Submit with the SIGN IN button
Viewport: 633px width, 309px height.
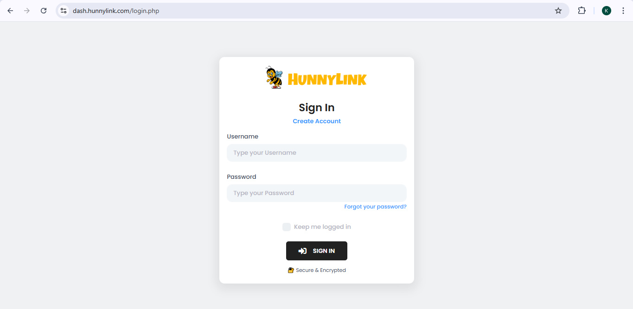tap(317, 251)
